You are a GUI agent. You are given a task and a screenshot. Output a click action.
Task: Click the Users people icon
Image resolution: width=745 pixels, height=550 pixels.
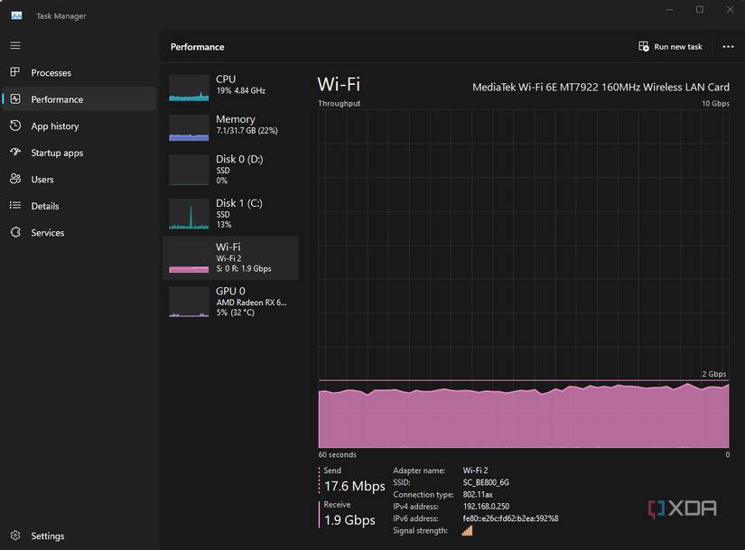click(x=15, y=179)
